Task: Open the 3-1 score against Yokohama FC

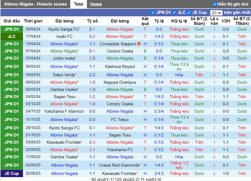Action: click(92, 150)
